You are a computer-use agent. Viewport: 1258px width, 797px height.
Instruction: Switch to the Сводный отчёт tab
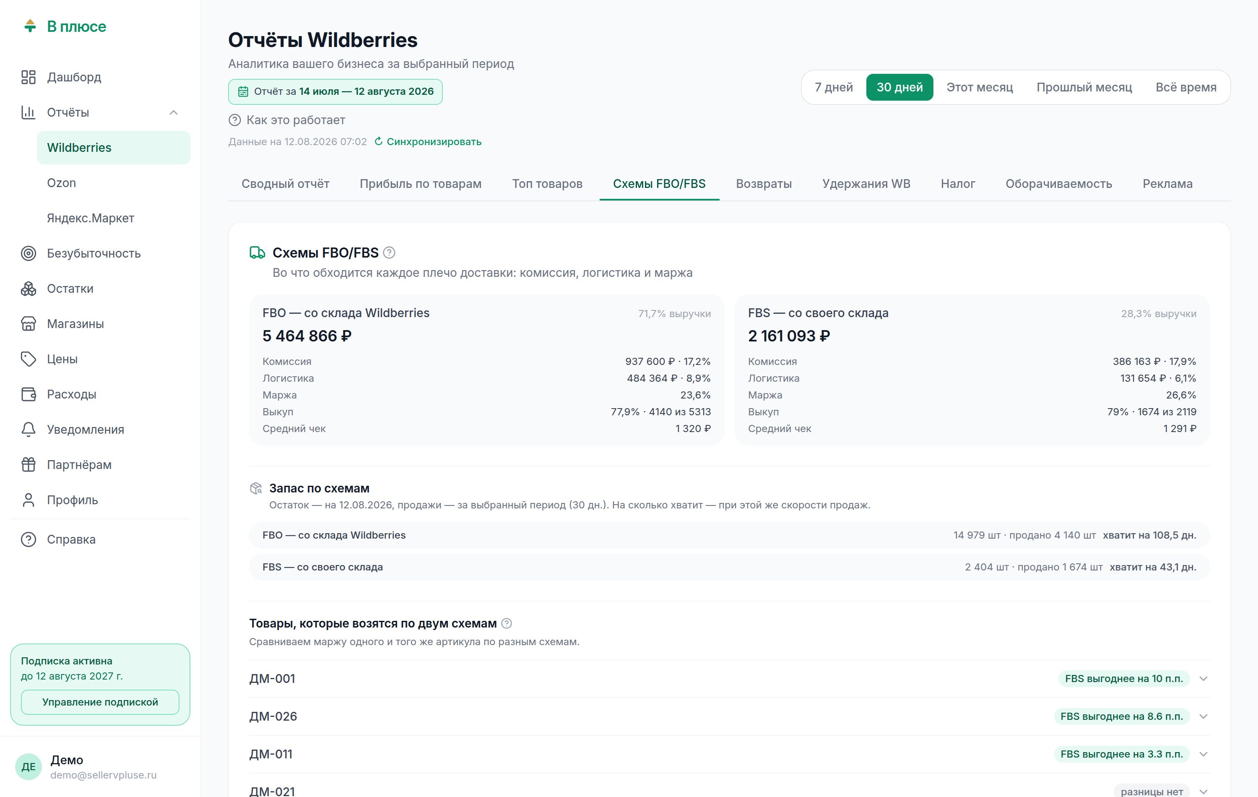coord(285,184)
